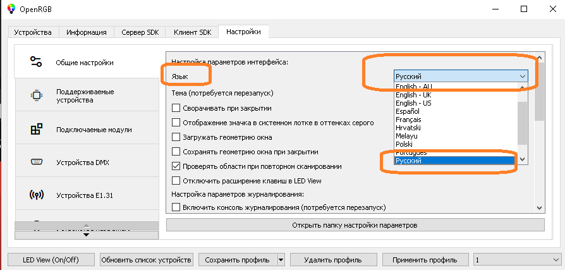Click Применить профиль button

click(425, 260)
